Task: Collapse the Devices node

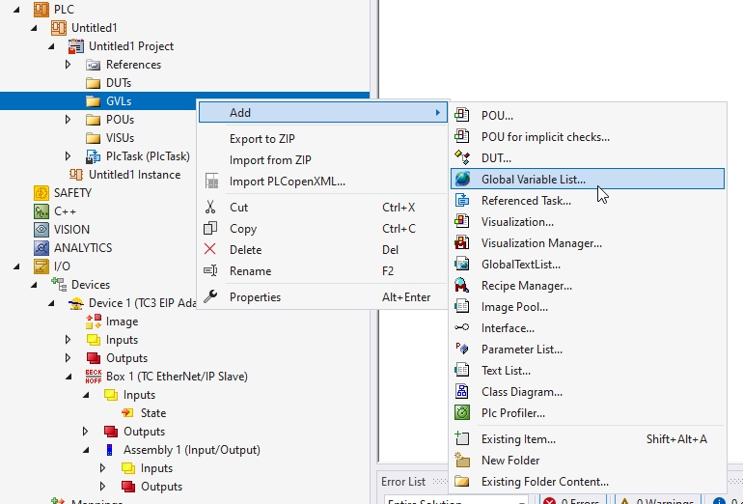Action: point(34,285)
